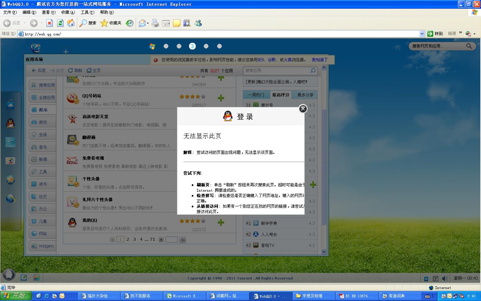This screenshot has width=481, height=301.
Task: Open 新华字典 in ranking list
Action: (x=269, y=223)
